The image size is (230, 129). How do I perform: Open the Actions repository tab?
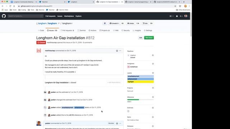click(92, 30)
